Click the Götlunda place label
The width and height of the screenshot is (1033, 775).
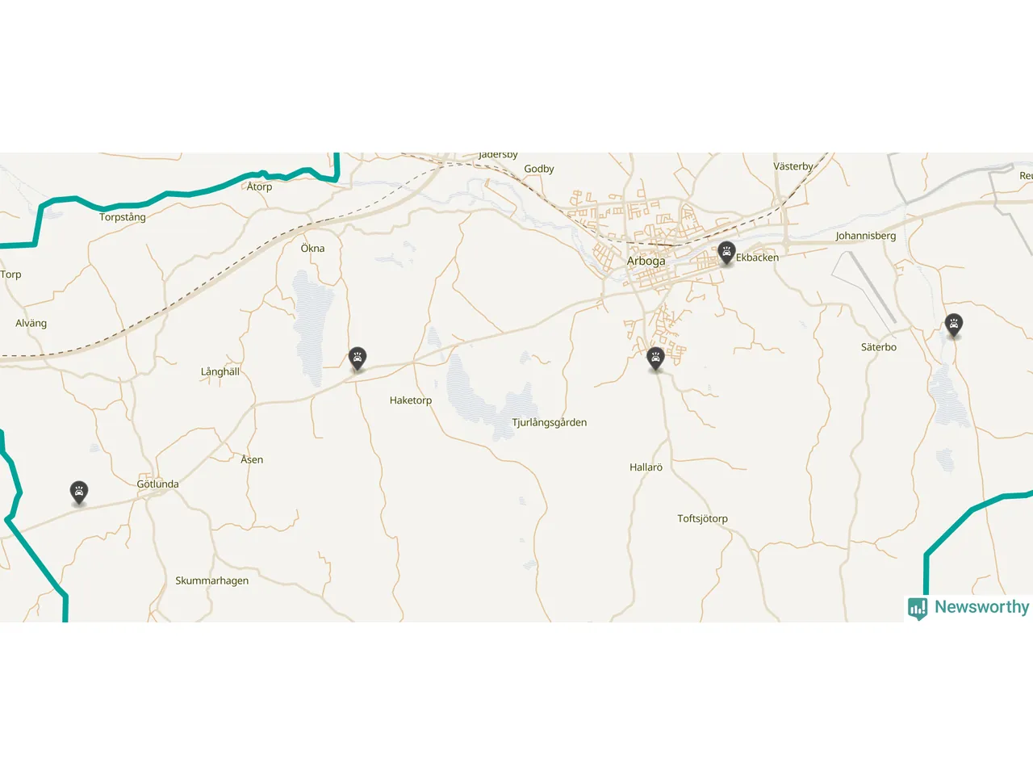point(157,484)
